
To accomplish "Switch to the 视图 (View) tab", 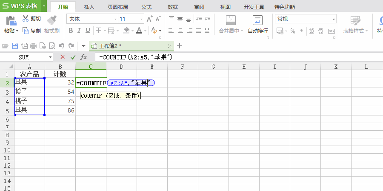I will coord(226,7).
